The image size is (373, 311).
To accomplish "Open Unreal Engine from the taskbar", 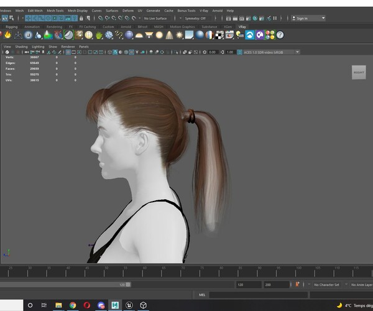I will point(129,305).
